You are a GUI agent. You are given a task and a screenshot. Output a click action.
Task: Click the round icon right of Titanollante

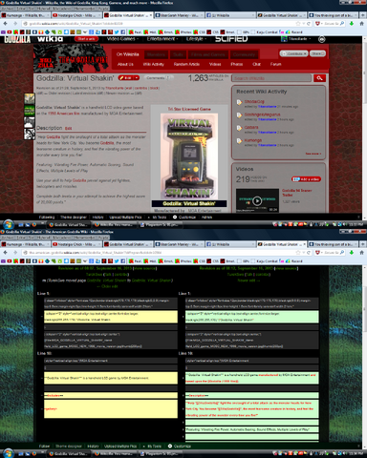coord(322,39)
